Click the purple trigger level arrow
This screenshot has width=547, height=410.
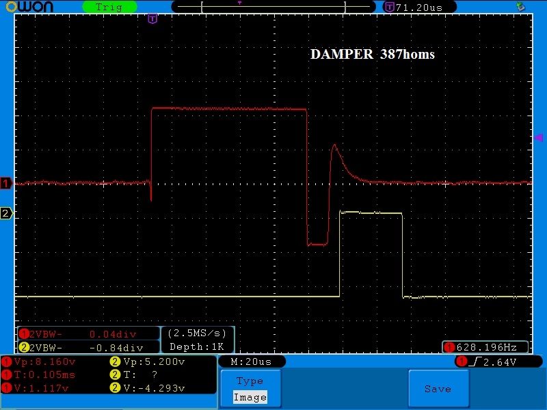[539, 138]
